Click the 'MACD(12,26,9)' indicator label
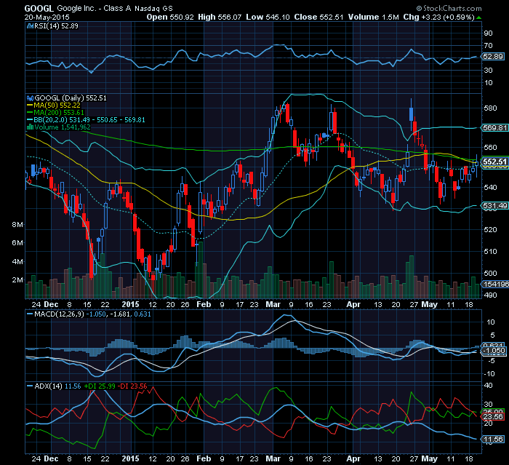 (60, 314)
